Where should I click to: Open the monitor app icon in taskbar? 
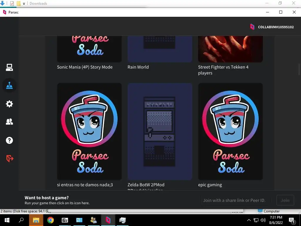[123, 220]
